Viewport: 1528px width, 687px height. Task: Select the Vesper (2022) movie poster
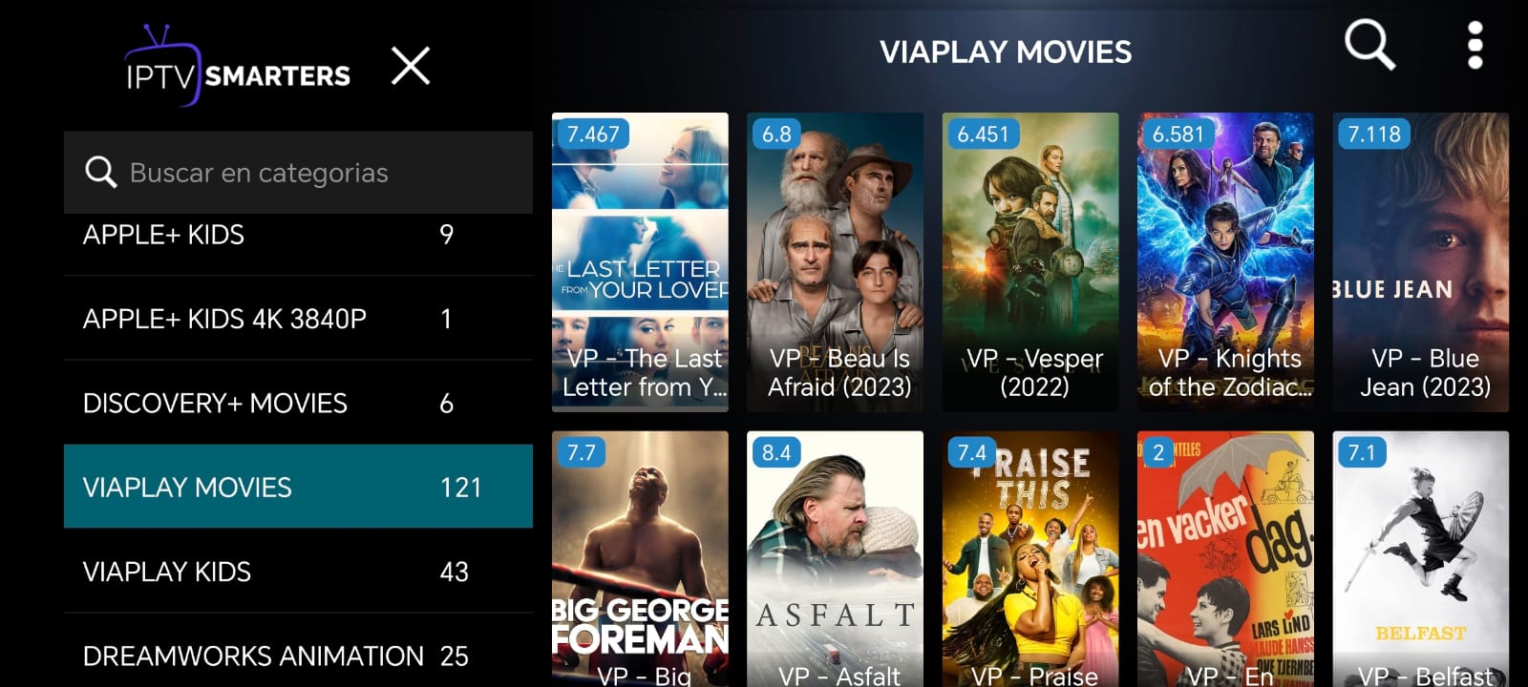[x=1030, y=262]
